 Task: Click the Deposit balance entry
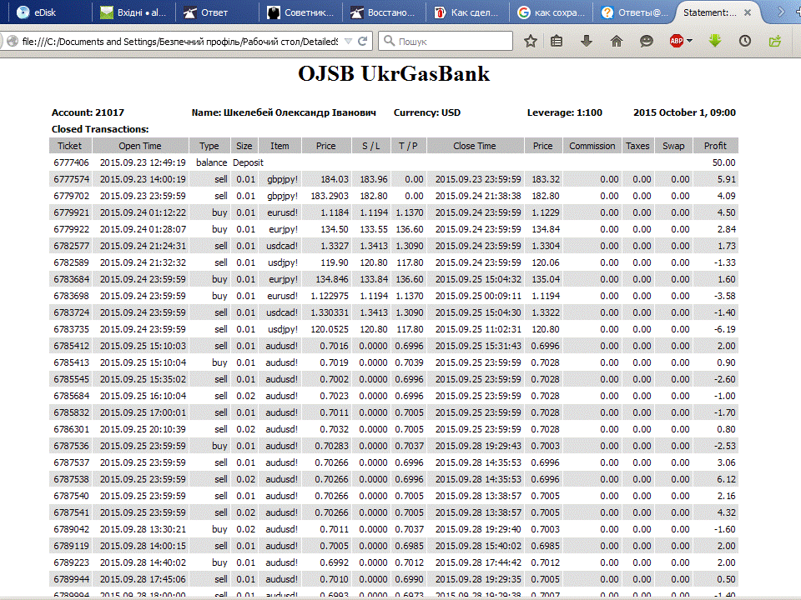[249, 162]
